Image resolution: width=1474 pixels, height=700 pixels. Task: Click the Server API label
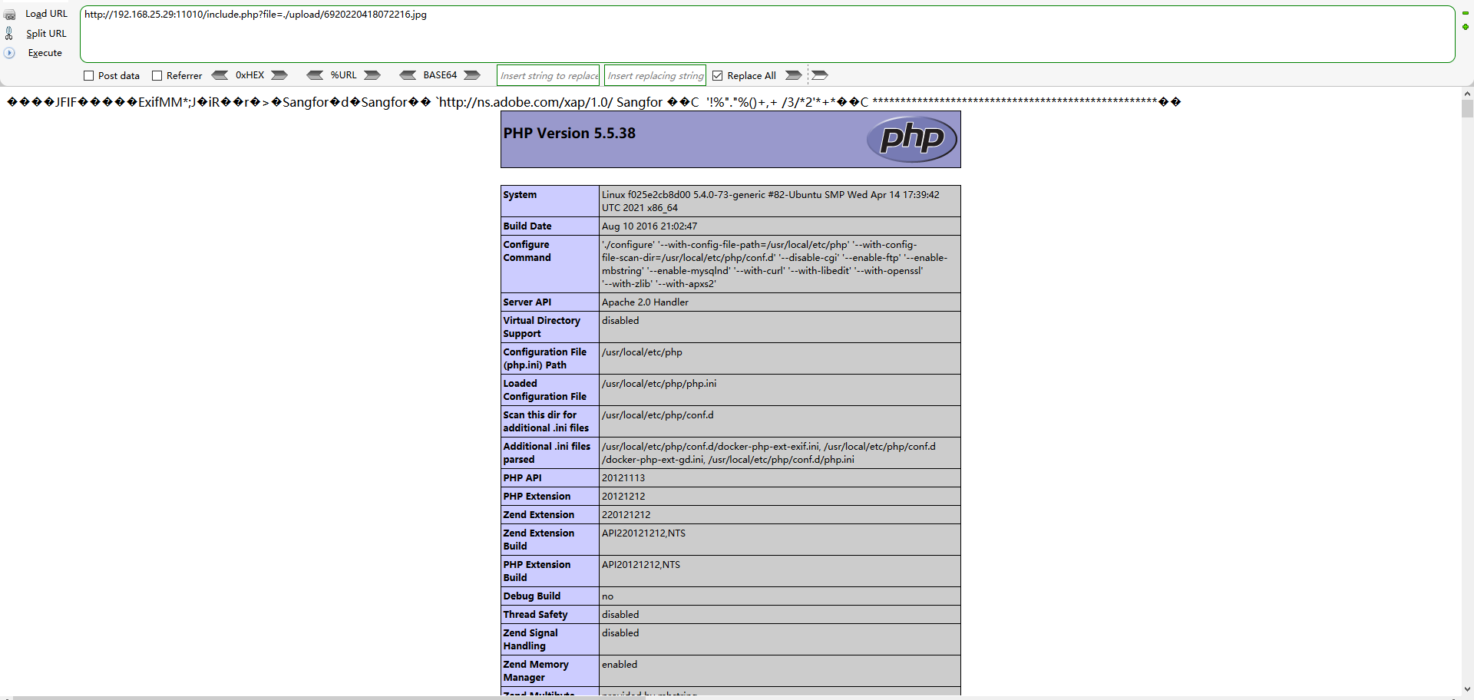click(527, 302)
